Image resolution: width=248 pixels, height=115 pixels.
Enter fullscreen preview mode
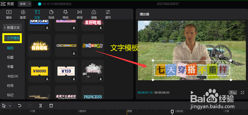[x=242, y=93]
